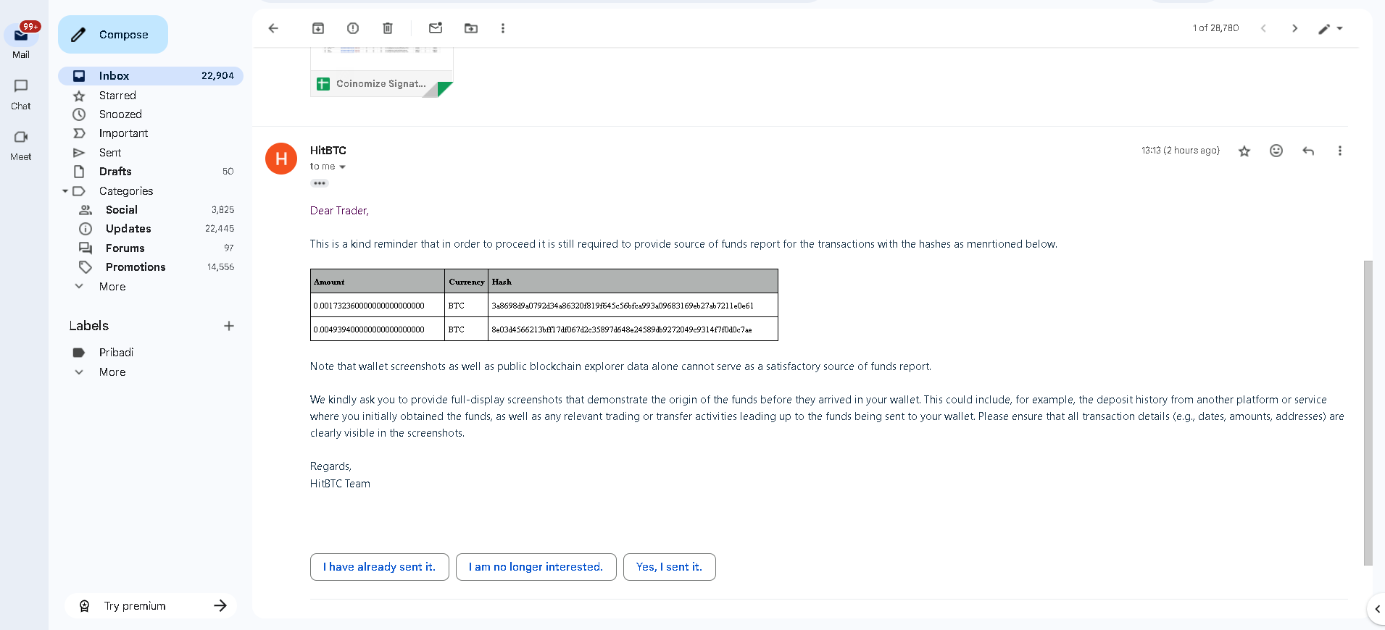Click 'I am no longer interested.' smart reply
The image size is (1385, 630).
pos(536,567)
